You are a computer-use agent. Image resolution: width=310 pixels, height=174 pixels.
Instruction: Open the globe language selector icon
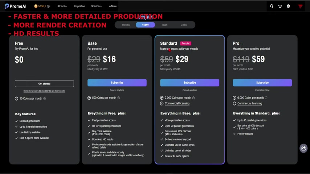coord(288,6)
